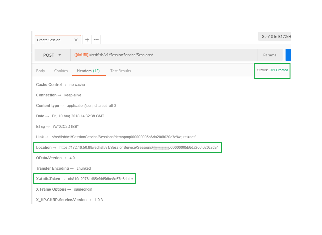Switch to the Body response tab

point(40,71)
